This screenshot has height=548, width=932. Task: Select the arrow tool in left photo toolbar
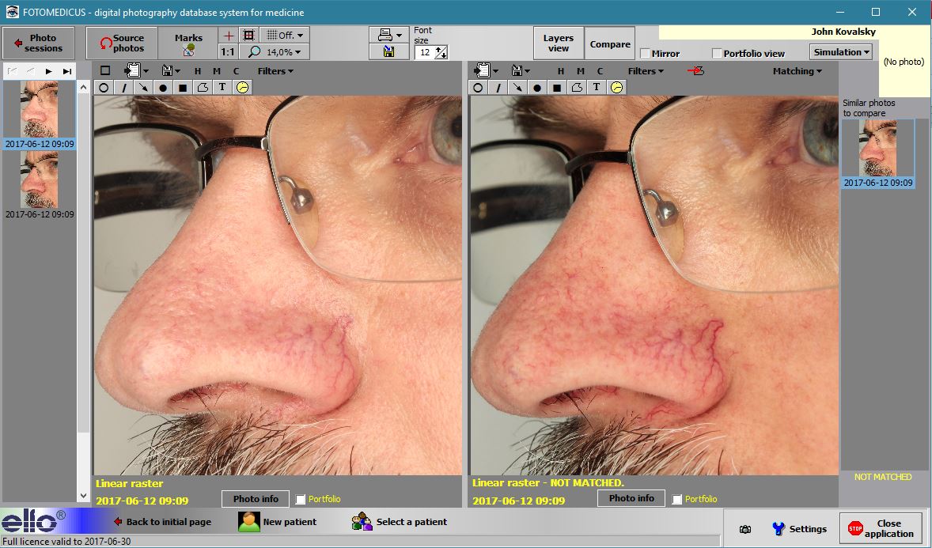coord(143,87)
